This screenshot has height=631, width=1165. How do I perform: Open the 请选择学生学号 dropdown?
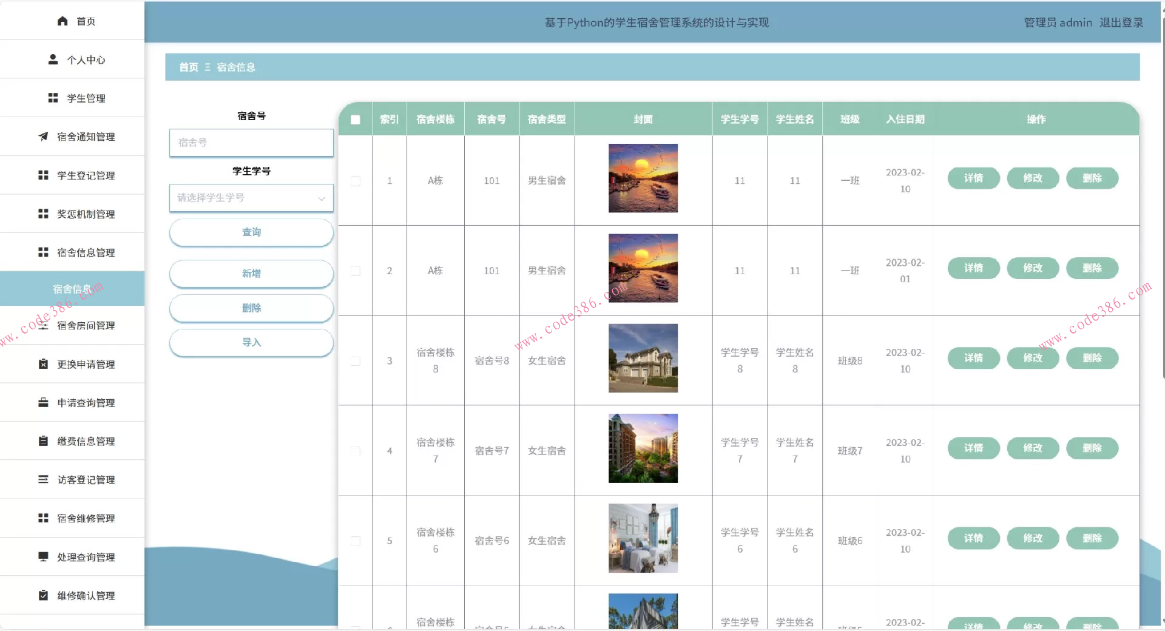251,198
